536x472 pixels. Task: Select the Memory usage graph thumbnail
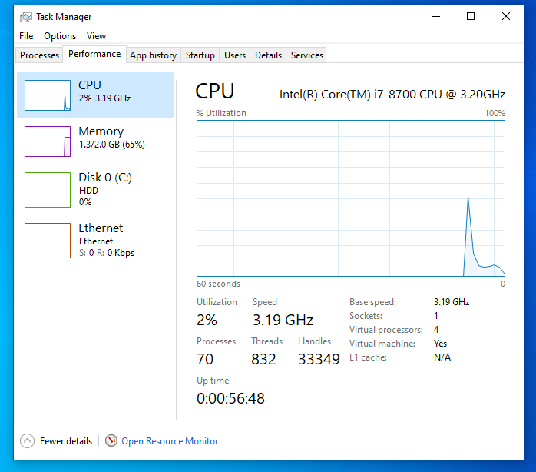[48, 141]
